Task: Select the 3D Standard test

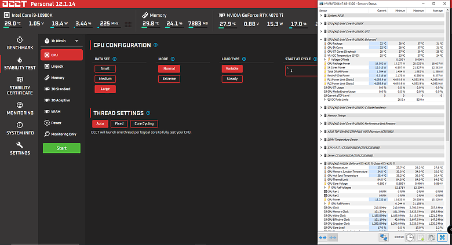Action: (x=61, y=89)
